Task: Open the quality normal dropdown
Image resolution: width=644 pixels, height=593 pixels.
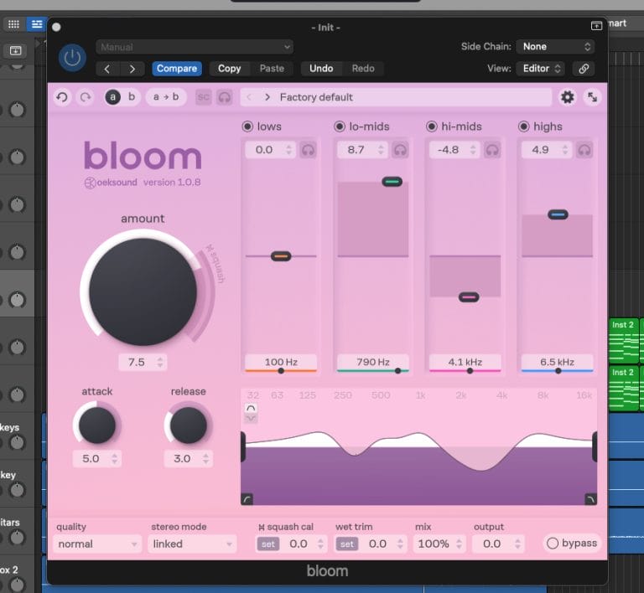Action: click(x=97, y=544)
